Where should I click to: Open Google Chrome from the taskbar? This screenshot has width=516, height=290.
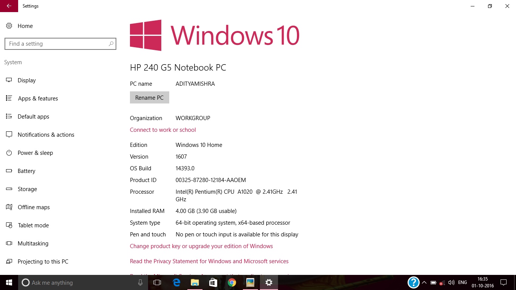click(x=232, y=282)
